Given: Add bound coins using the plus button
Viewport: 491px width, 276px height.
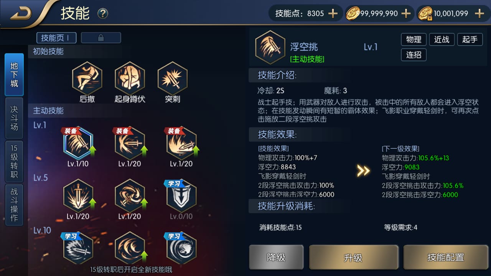Looking at the screenshot, I should (x=479, y=13).
